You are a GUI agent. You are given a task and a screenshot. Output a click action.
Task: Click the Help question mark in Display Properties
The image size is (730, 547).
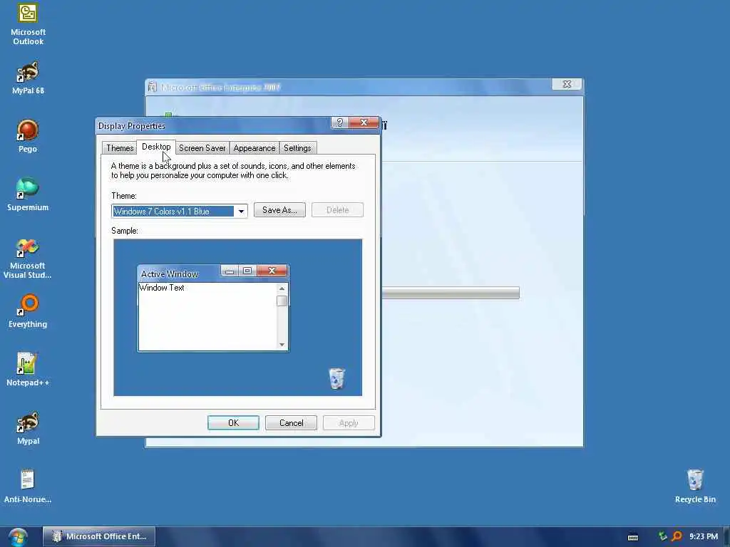(x=339, y=123)
